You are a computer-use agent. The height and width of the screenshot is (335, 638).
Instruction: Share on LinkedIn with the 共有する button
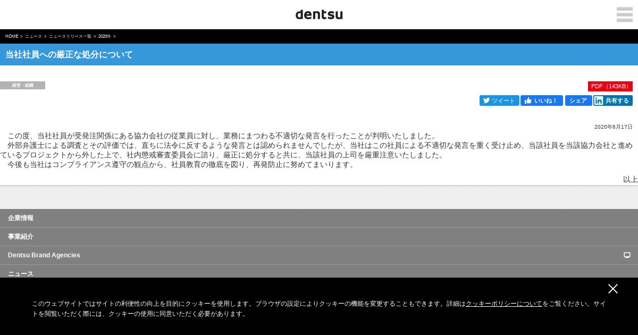[x=613, y=100]
